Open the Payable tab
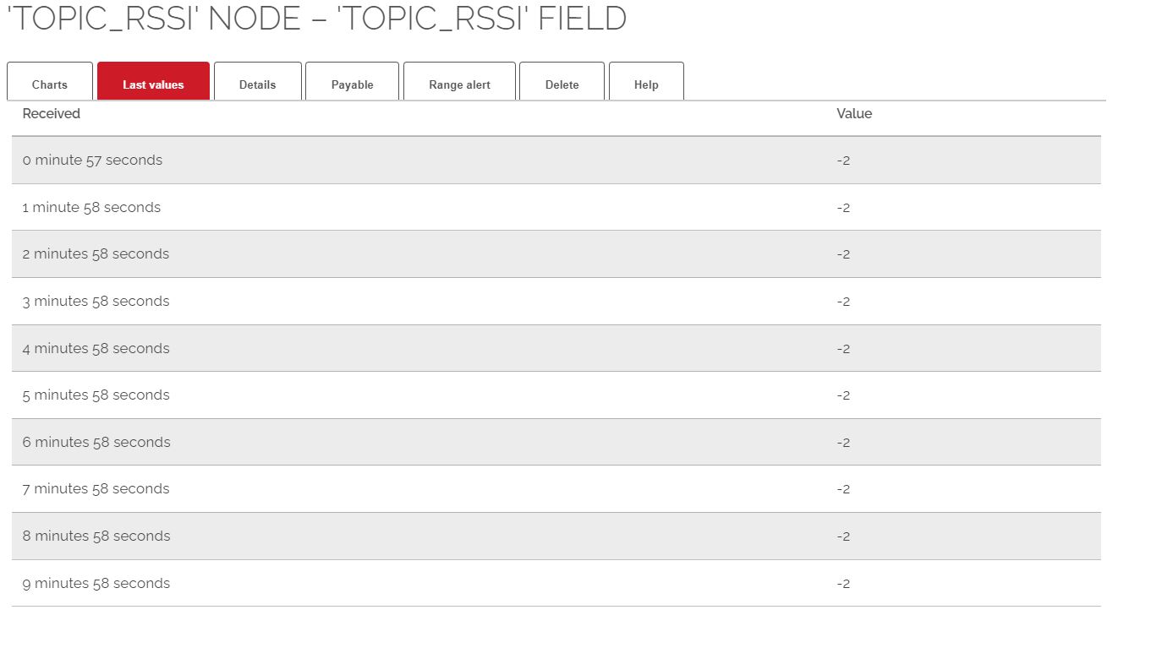1173x648 pixels. tap(352, 84)
